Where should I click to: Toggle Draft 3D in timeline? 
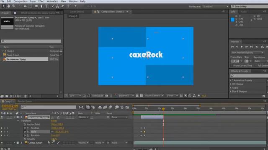93,107
